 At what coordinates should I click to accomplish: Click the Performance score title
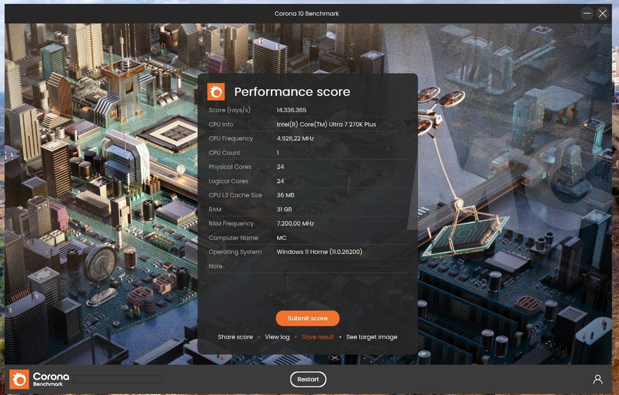(x=292, y=92)
